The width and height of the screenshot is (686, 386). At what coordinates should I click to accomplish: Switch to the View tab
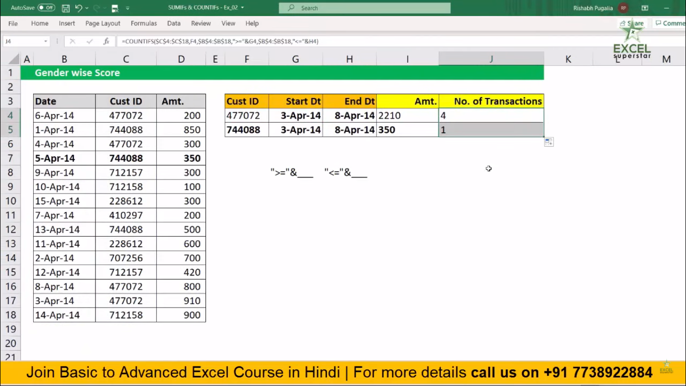228,23
